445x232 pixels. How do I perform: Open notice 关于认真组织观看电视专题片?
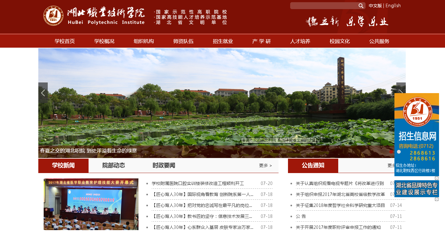[x=340, y=183]
